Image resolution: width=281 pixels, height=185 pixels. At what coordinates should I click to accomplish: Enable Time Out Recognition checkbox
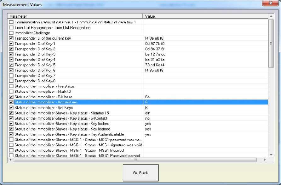[11, 28]
